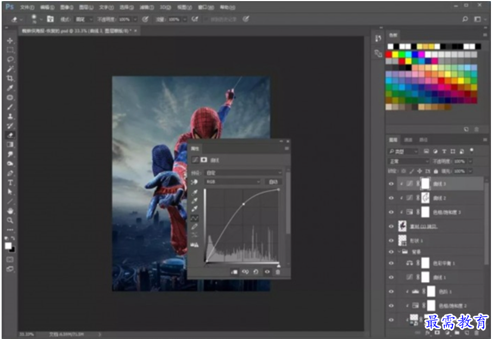Select the Crop tool
Image resolution: width=492 pixels, height=339 pixels.
[10, 78]
